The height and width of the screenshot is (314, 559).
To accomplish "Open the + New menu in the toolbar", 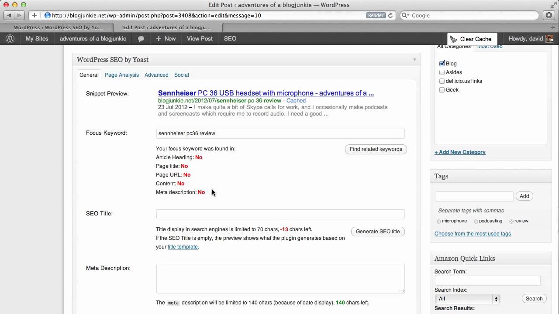I will pos(165,38).
